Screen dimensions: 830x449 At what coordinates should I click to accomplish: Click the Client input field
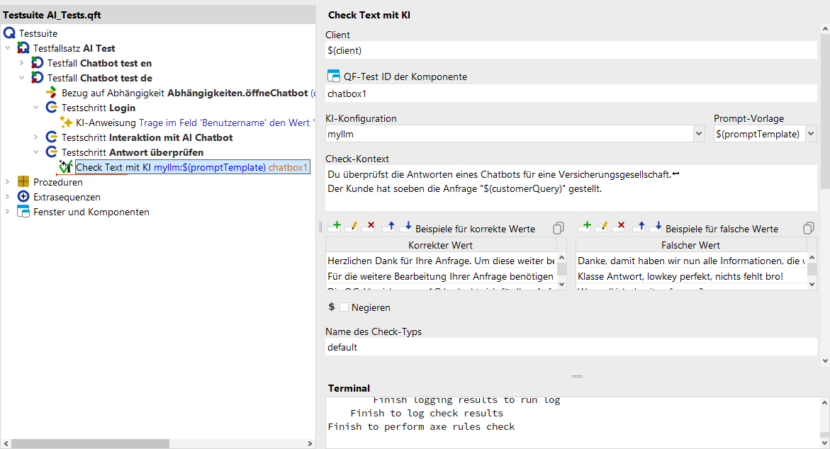pos(571,50)
